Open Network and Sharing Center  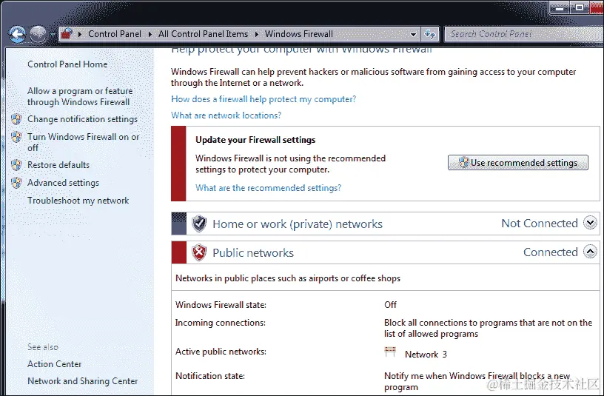tap(82, 381)
